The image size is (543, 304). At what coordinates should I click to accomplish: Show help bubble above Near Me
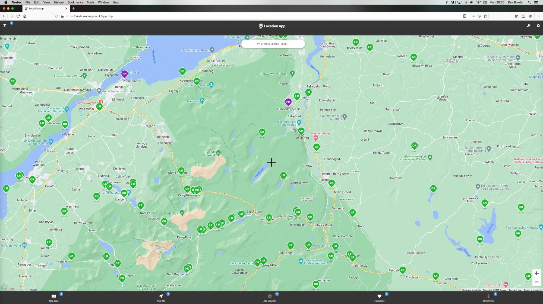click(168, 294)
